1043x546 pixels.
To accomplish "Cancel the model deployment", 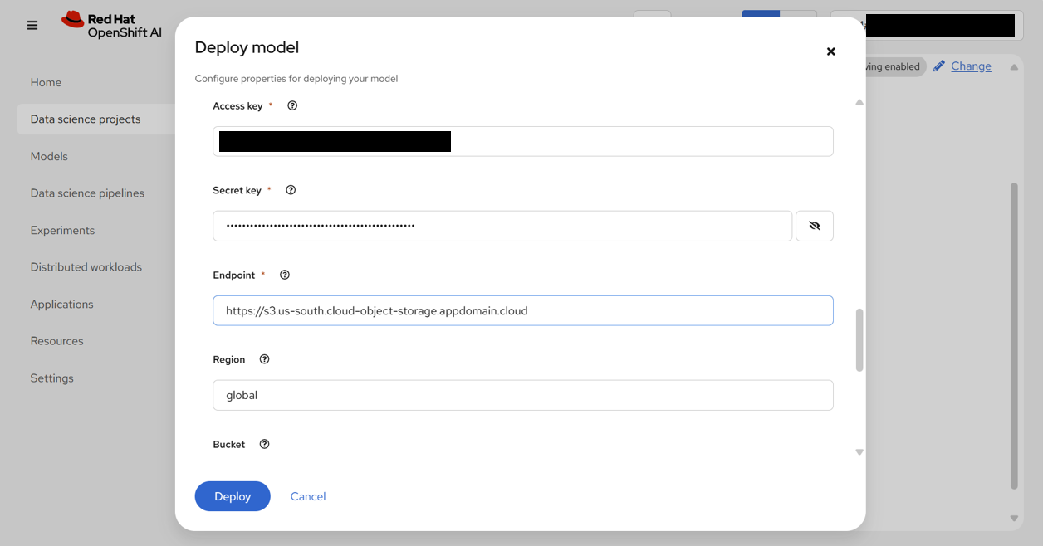I will [308, 496].
